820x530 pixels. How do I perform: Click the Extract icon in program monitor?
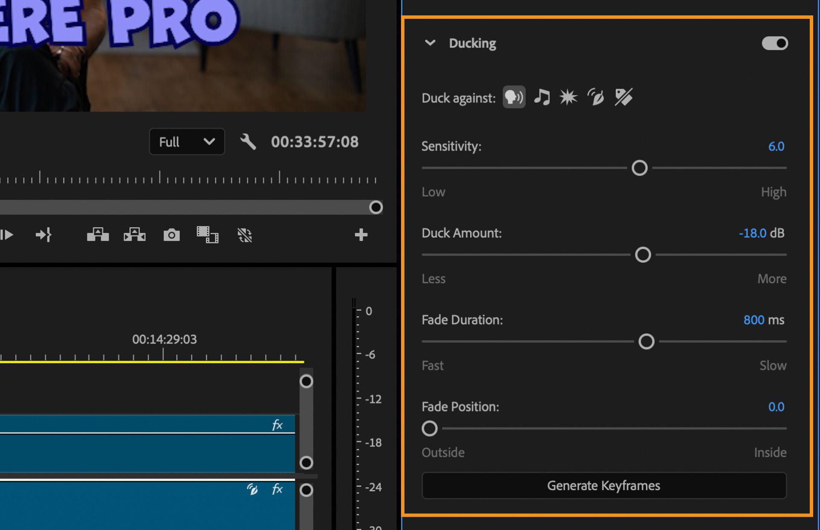(134, 235)
